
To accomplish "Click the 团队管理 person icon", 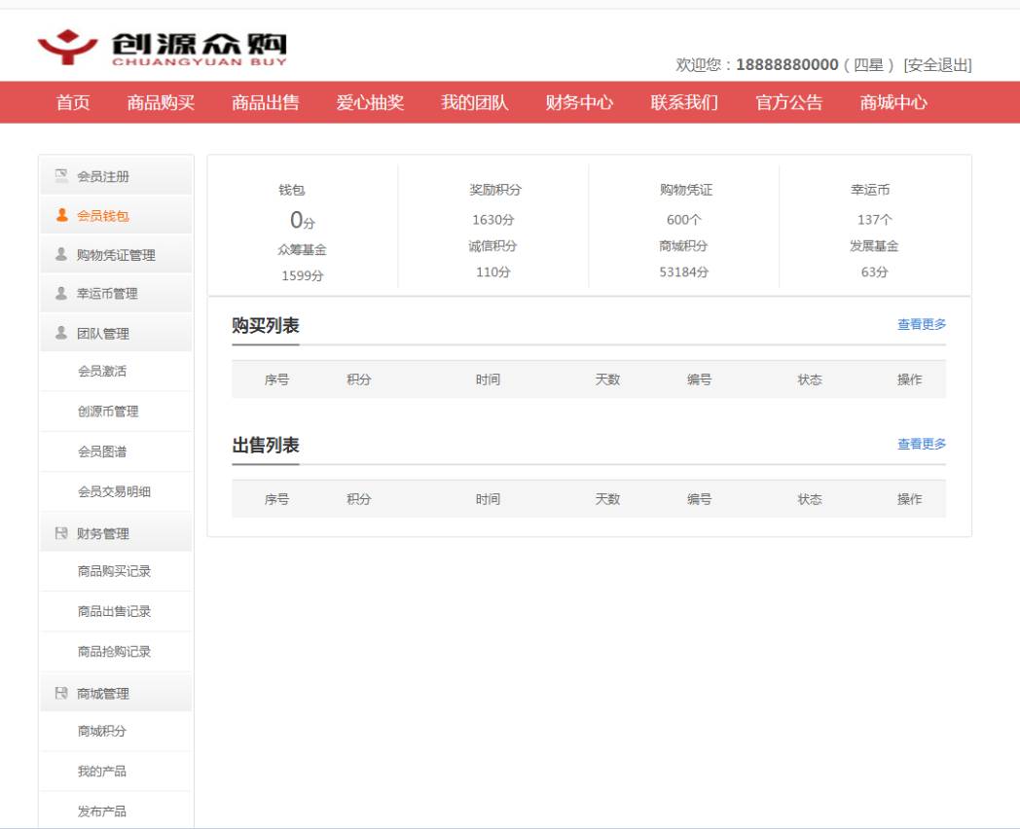I will point(61,333).
